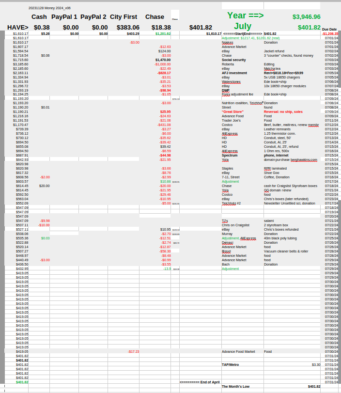Click the 'TAP/Metro' payee cell

(x=230, y=365)
